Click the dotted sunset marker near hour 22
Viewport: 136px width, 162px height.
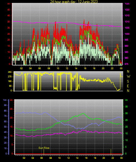(x=111, y=152)
